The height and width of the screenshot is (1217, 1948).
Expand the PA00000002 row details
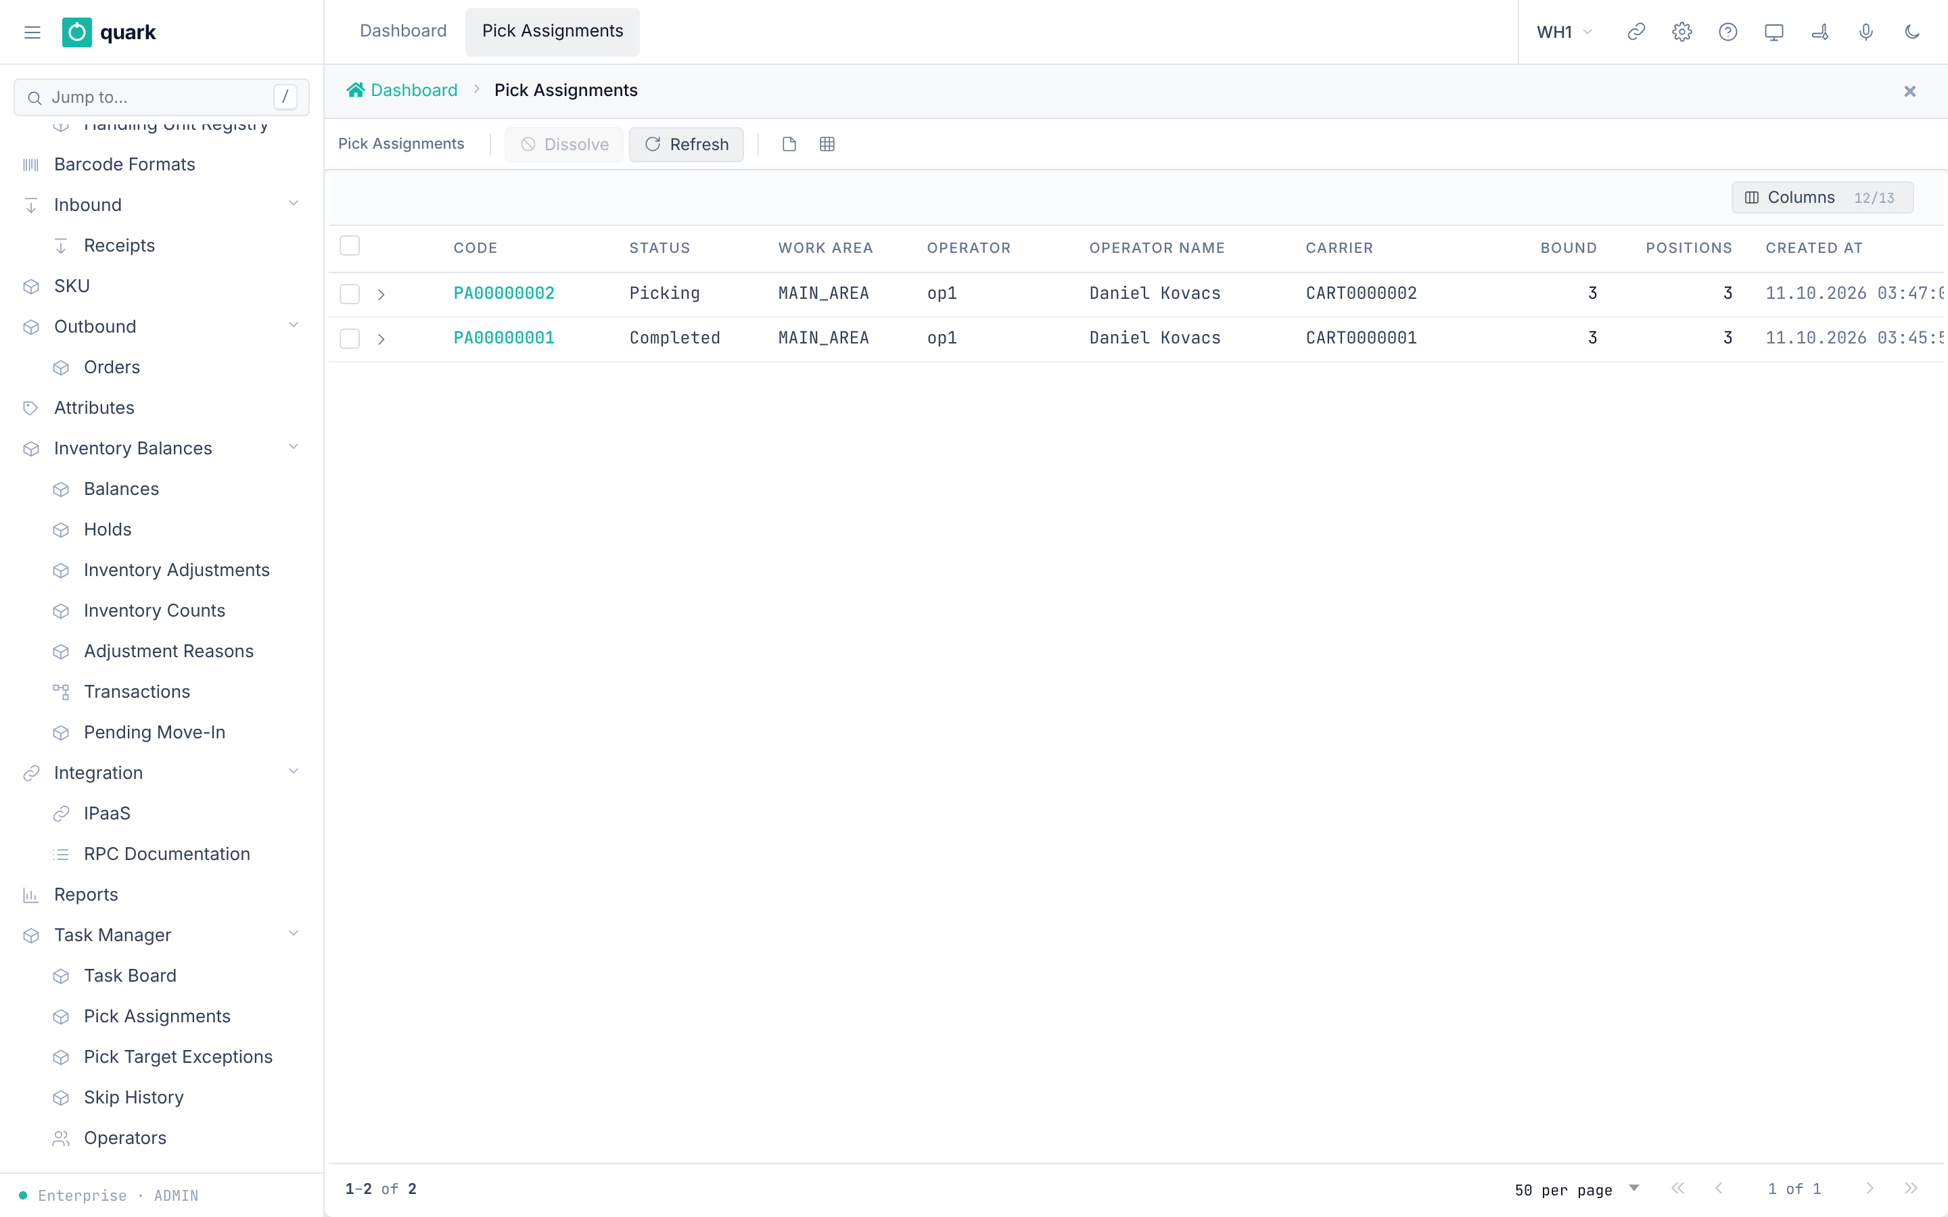[381, 295]
